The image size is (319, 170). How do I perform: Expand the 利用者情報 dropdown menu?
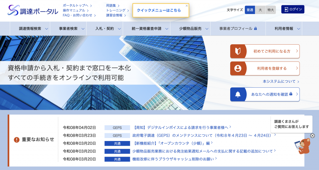coord(287,29)
